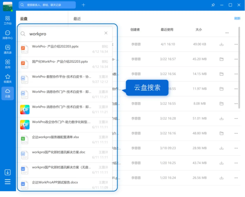Download the 26.56 MB file
The width and height of the screenshot is (245, 197).
pyautogui.click(x=222, y=178)
